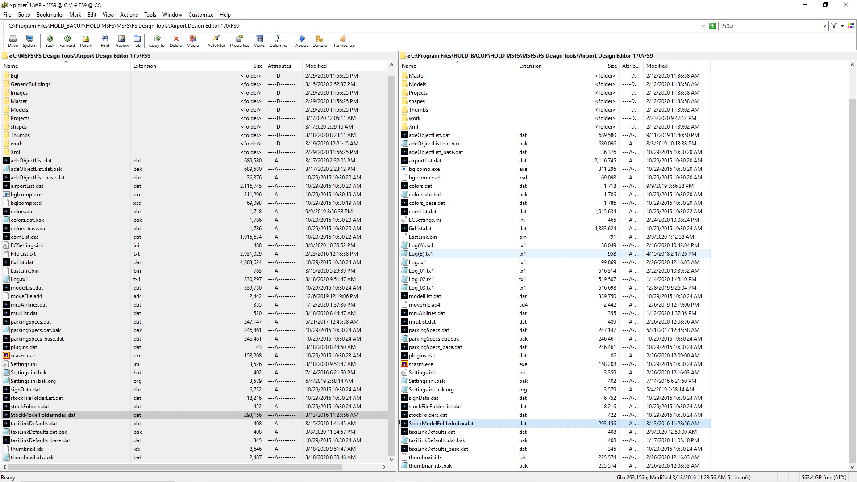Click the Macro toolbar icon

click(x=193, y=41)
